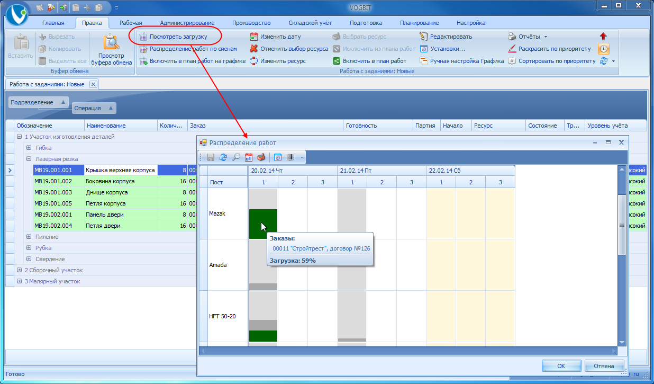Screen dimensions: 654x384
Task: Click the red up arrow in ribbon
Action: pos(603,37)
